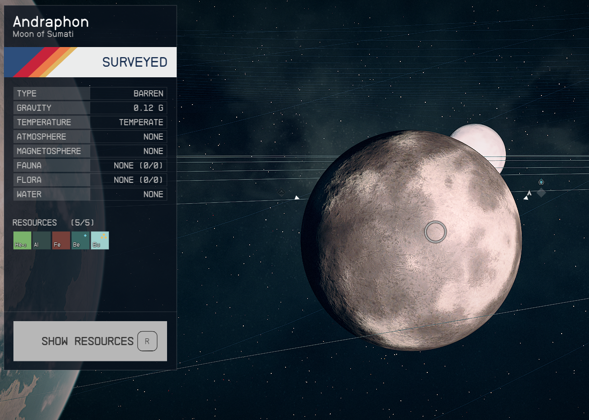Click the circular landing target on Andraphon
The image size is (589, 420).
pyautogui.click(x=435, y=232)
